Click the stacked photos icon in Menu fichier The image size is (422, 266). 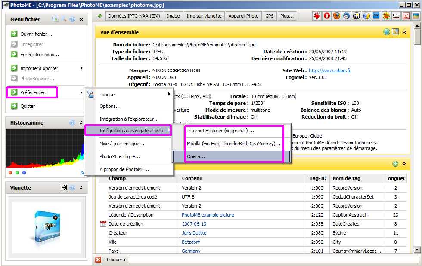55,19
